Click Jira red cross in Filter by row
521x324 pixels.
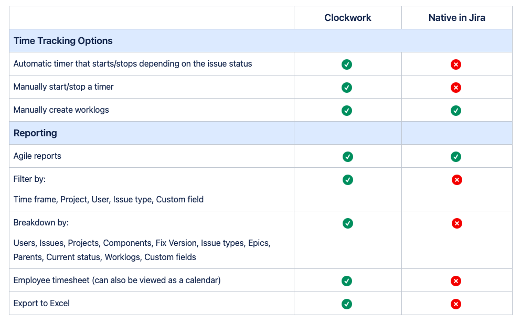click(456, 180)
